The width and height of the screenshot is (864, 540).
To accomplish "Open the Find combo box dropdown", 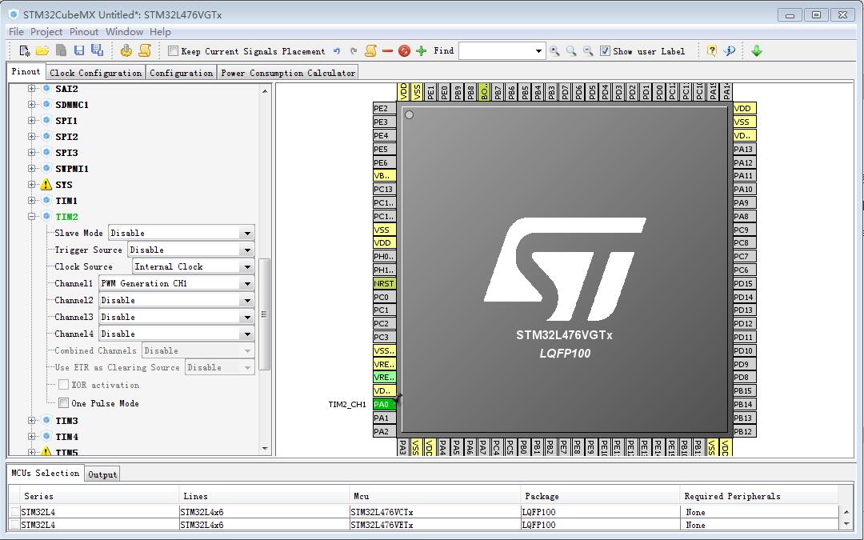I will [x=538, y=51].
